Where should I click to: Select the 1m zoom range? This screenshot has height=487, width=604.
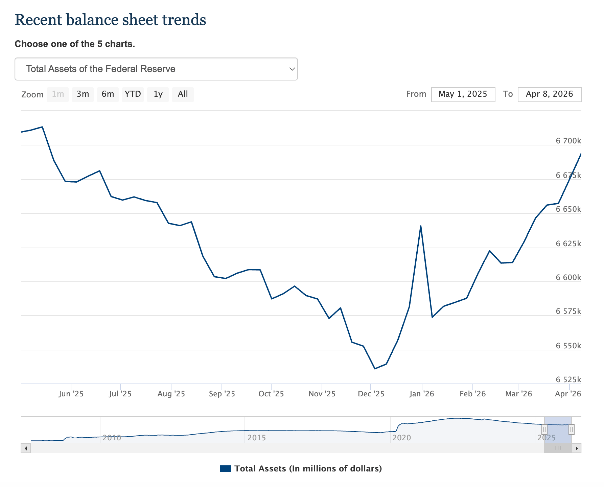(58, 94)
